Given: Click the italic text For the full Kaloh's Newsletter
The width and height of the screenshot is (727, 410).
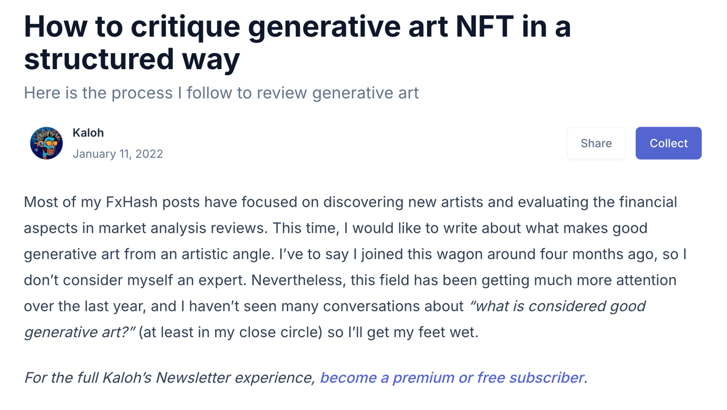Looking at the screenshot, I should coord(170,378).
